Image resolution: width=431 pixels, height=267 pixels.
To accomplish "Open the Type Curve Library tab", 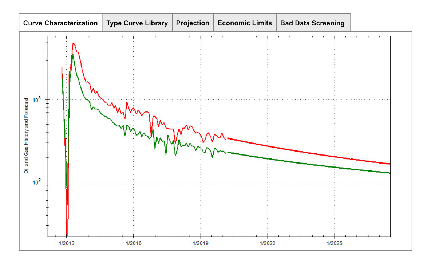I will (x=137, y=23).
